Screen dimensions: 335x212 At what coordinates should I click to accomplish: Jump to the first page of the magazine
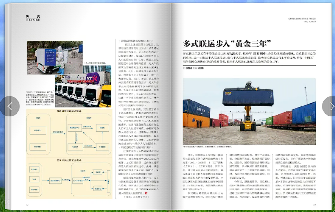click(7, 201)
